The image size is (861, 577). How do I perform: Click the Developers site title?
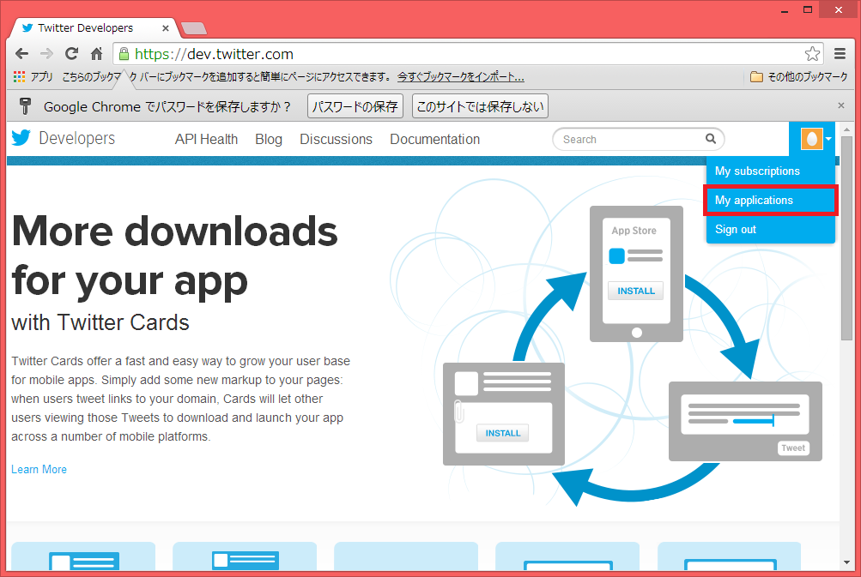tap(77, 138)
